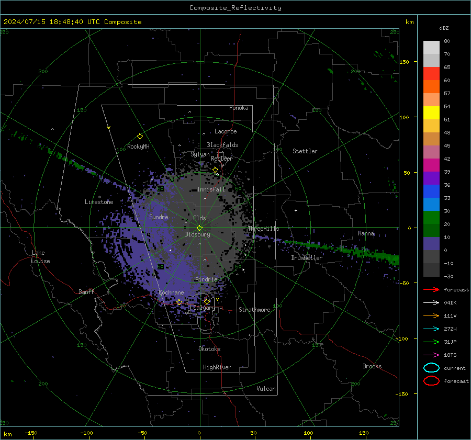Click the Innisfail label
This screenshot has width=471, height=440.
[x=211, y=189]
